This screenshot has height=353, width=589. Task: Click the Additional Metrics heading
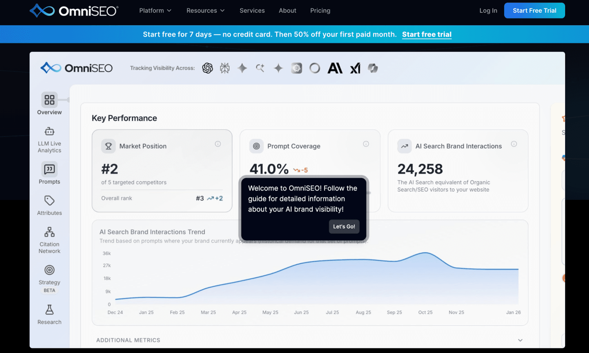pyautogui.click(x=128, y=340)
